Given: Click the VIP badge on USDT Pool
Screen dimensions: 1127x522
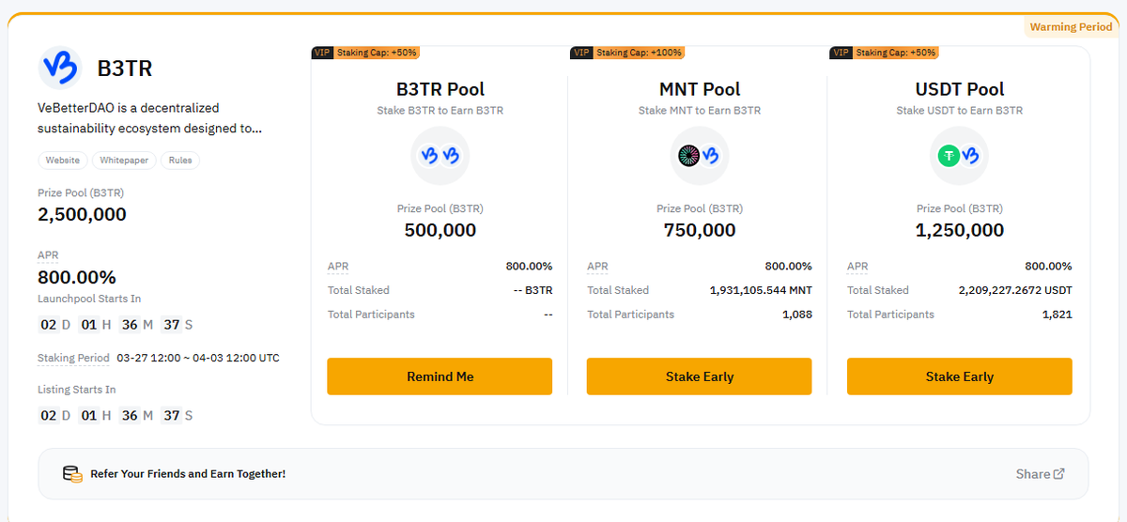Looking at the screenshot, I should pyautogui.click(x=841, y=53).
